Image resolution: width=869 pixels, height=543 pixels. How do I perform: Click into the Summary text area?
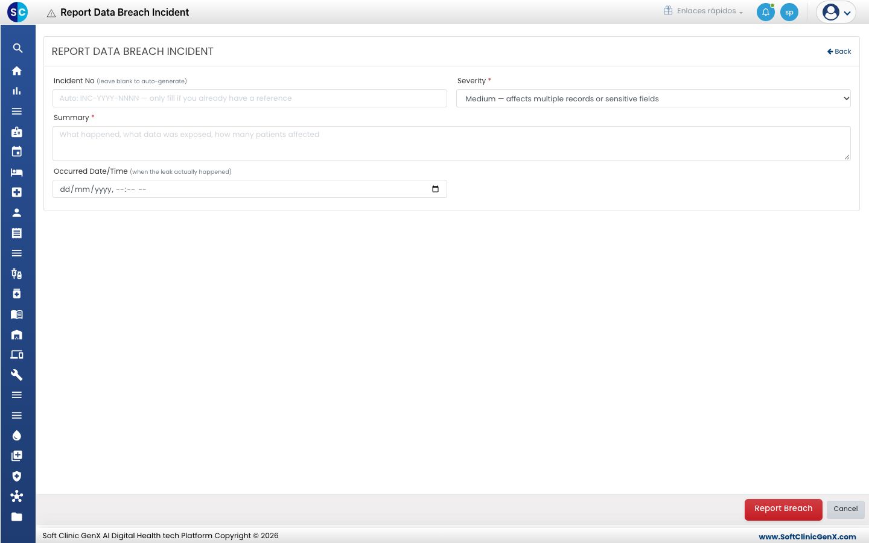pos(451,144)
